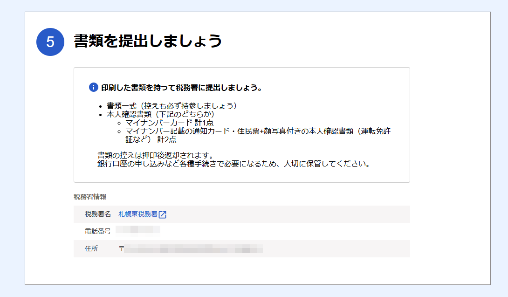Click the sentence 書類の控えは押印後返却されます。

[155, 155]
